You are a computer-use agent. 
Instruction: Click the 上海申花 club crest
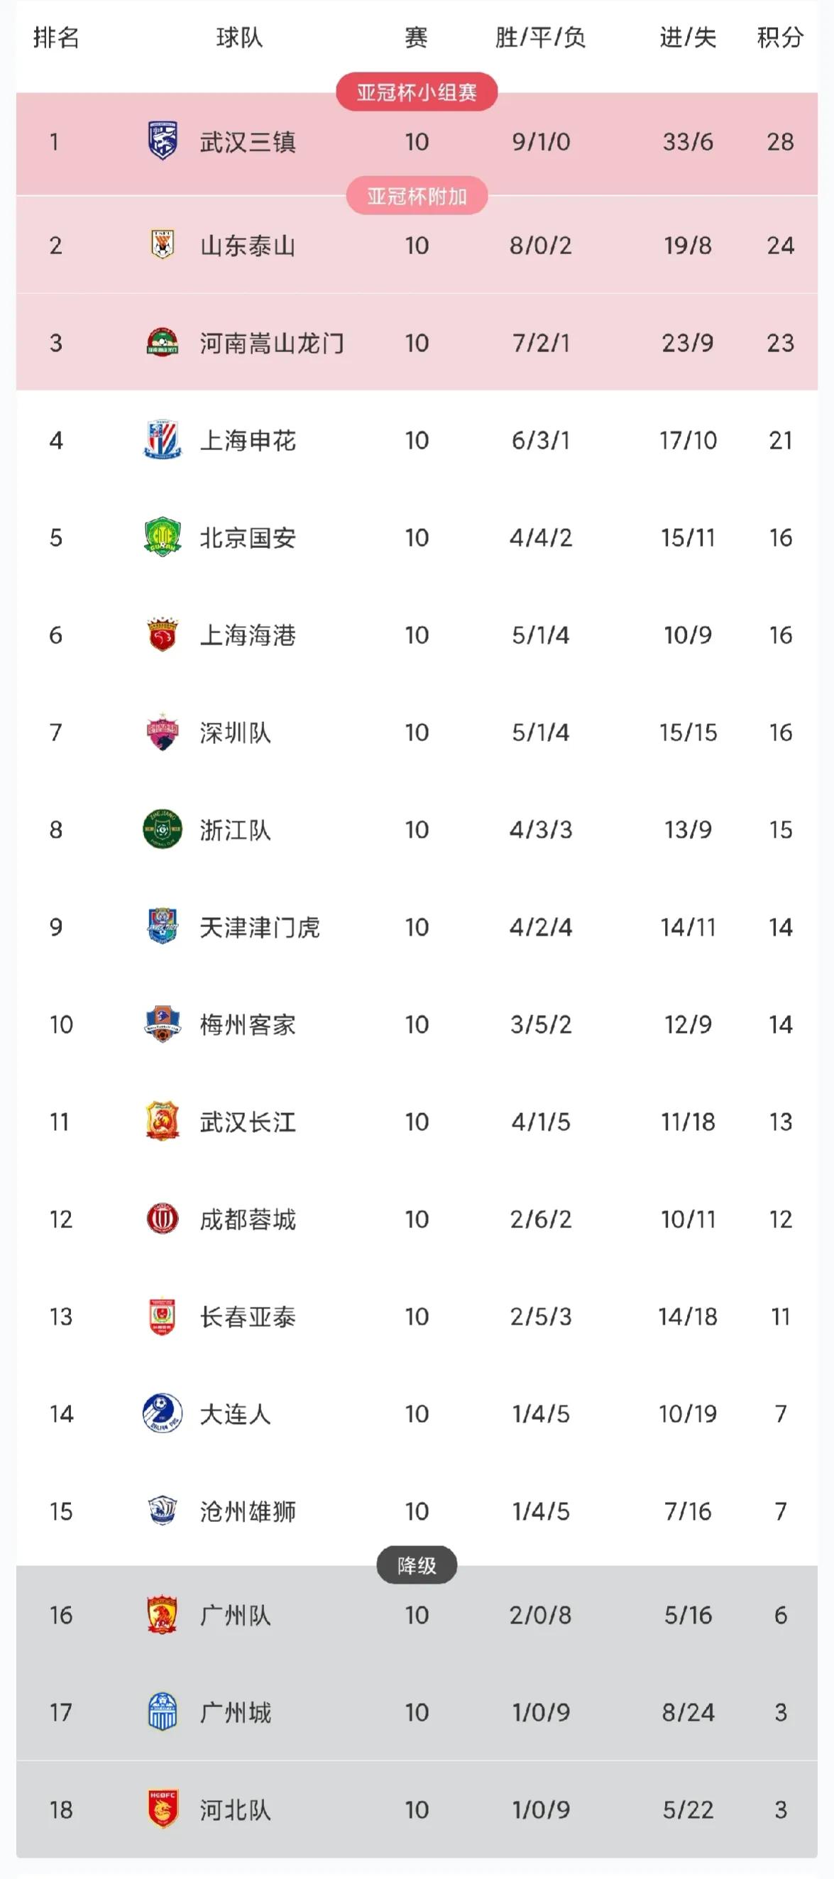tap(162, 440)
